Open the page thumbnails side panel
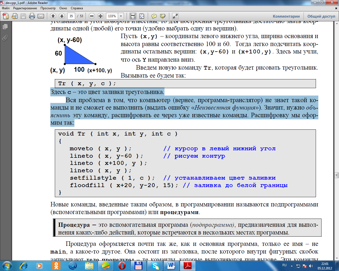The image size is (339, 271). click(x=5, y=26)
